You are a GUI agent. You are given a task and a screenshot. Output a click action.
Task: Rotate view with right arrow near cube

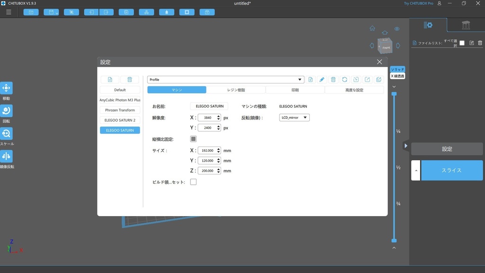[398, 45]
